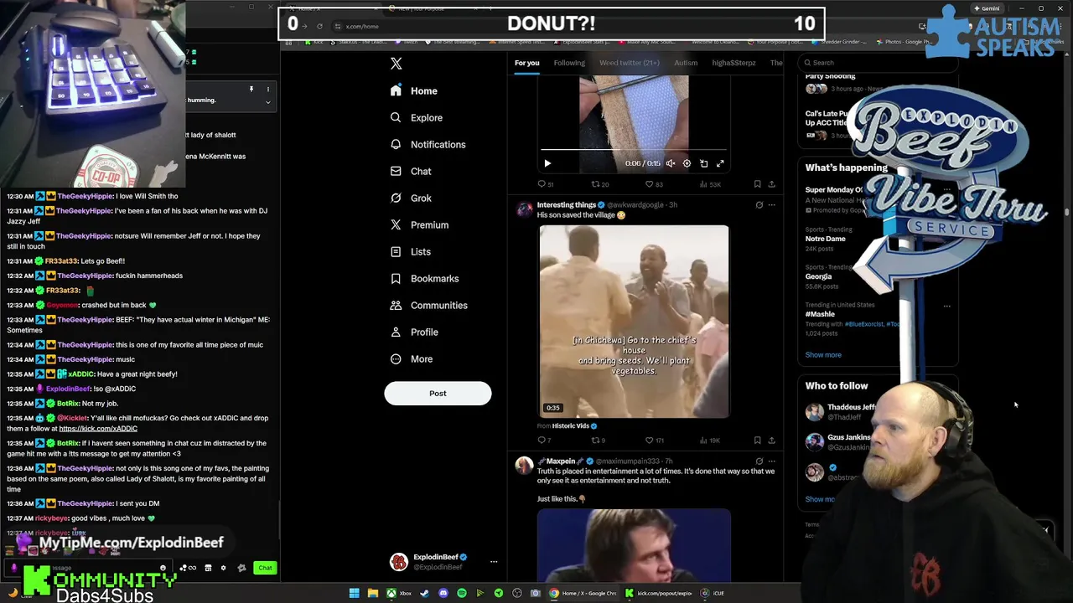Open Spotify from the taskbar
1073x603 pixels.
coord(462,593)
